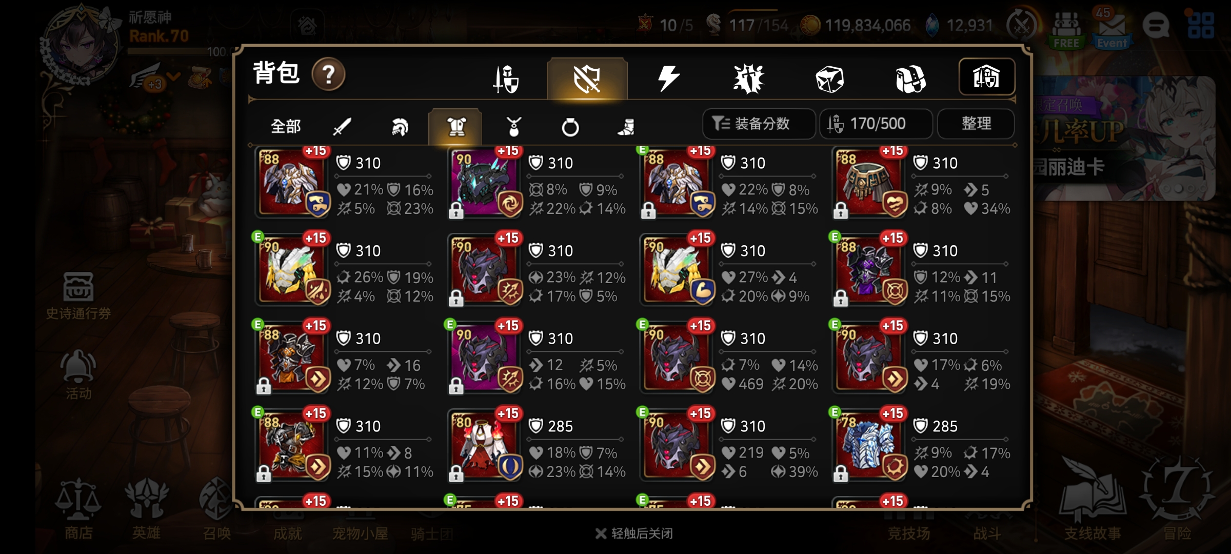The width and height of the screenshot is (1231, 554).
Task: Switch to the 全部 all-items tab
Action: tap(286, 126)
